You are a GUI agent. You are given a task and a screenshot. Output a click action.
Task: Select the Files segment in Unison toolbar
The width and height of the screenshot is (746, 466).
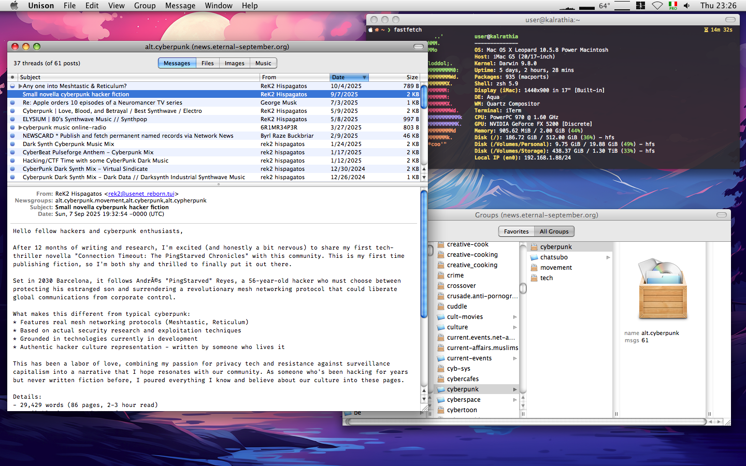click(x=207, y=63)
